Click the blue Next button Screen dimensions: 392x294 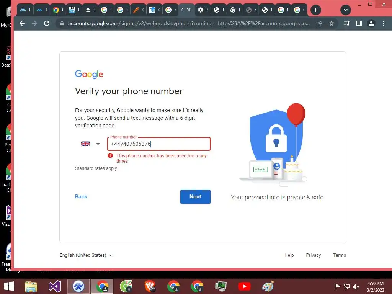coord(195,197)
